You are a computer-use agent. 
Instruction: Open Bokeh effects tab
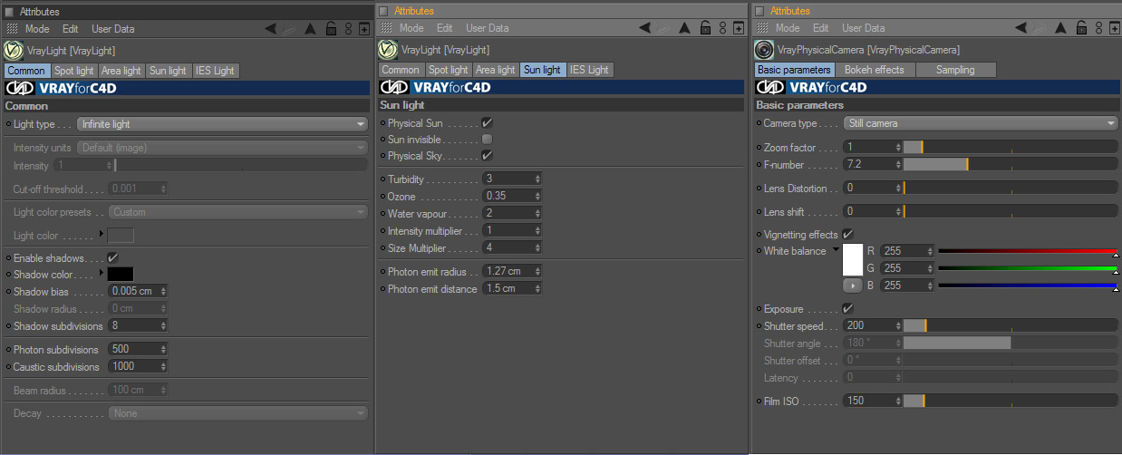coord(875,70)
